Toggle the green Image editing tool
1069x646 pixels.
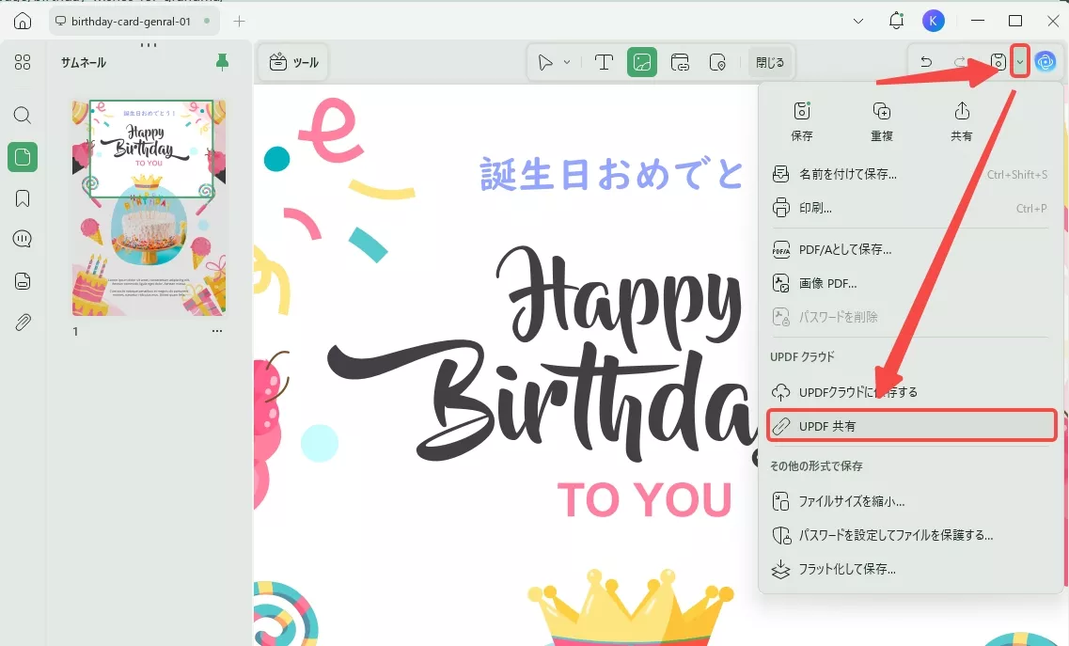(x=641, y=63)
